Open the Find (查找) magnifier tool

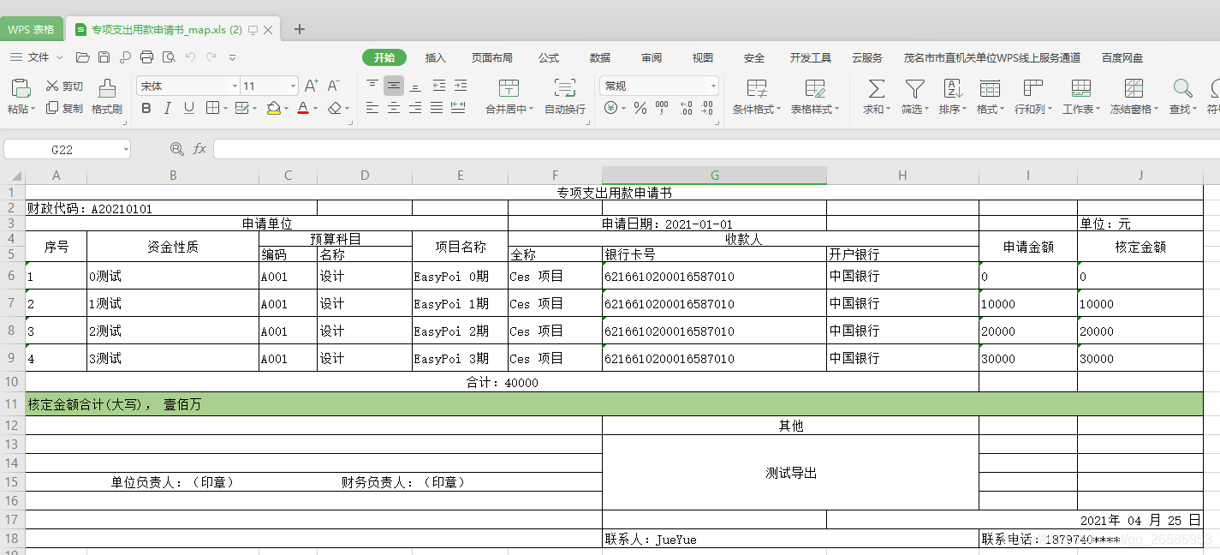coord(1182,88)
